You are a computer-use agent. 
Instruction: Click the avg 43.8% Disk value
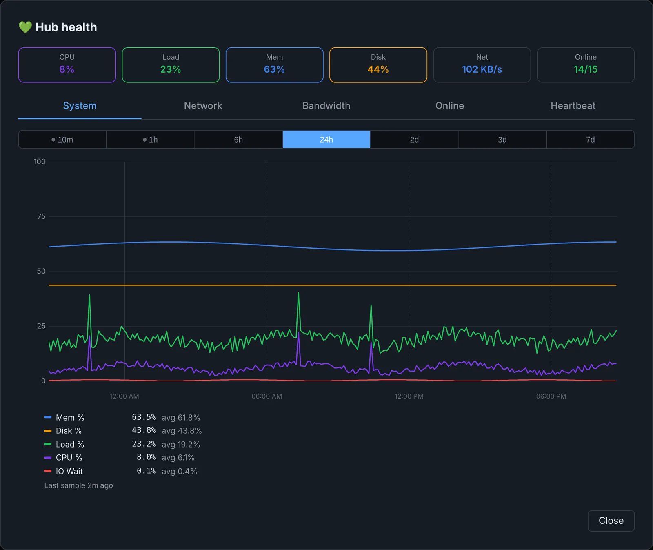(182, 431)
